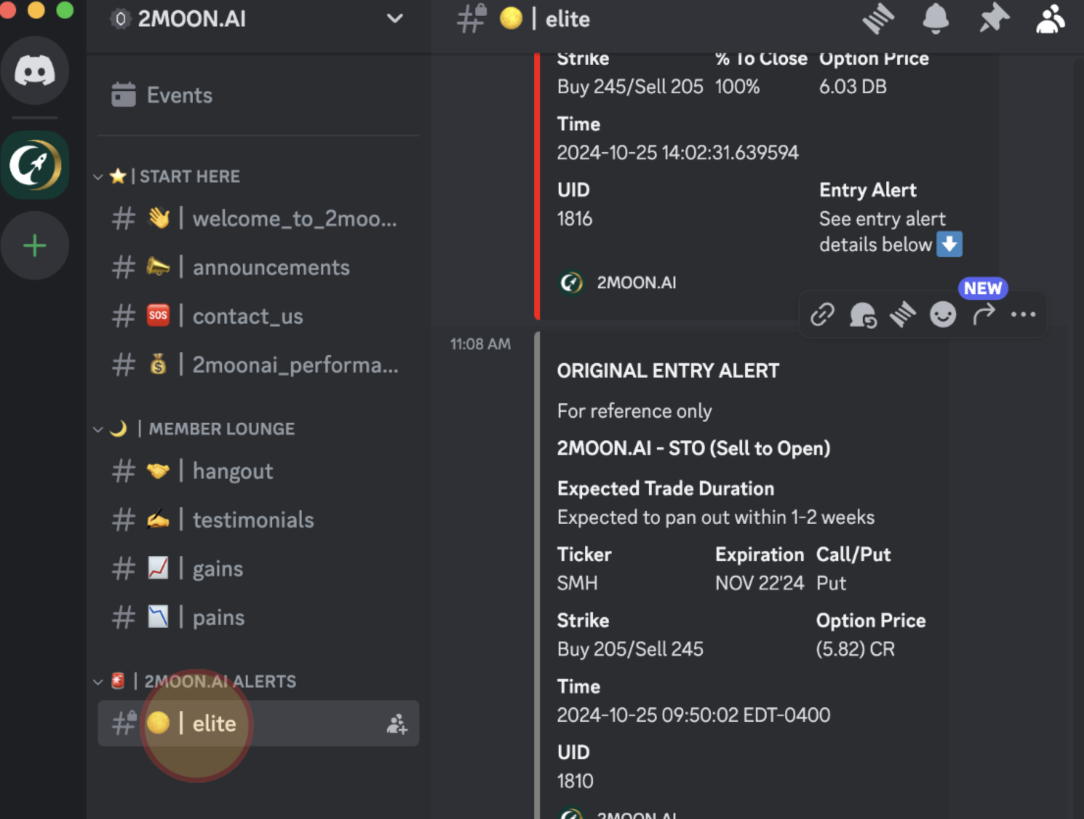Open the announcements channel
Viewport: 1084px width, 819px height.
pos(271,268)
